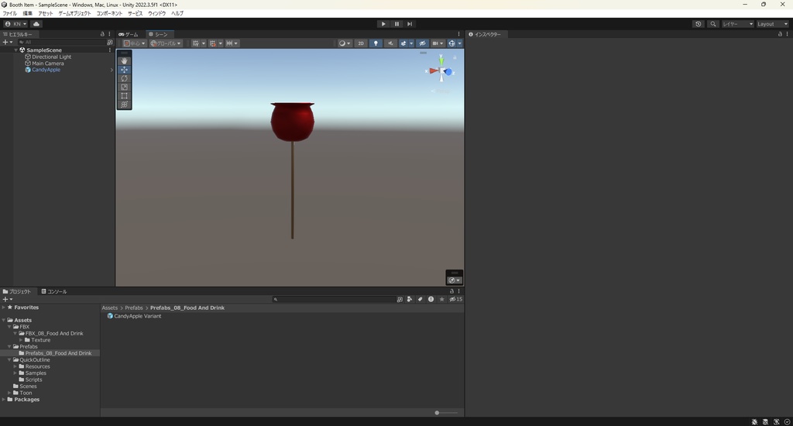
Task: Open the gizmos dropdown arrow
Action: pos(460,43)
